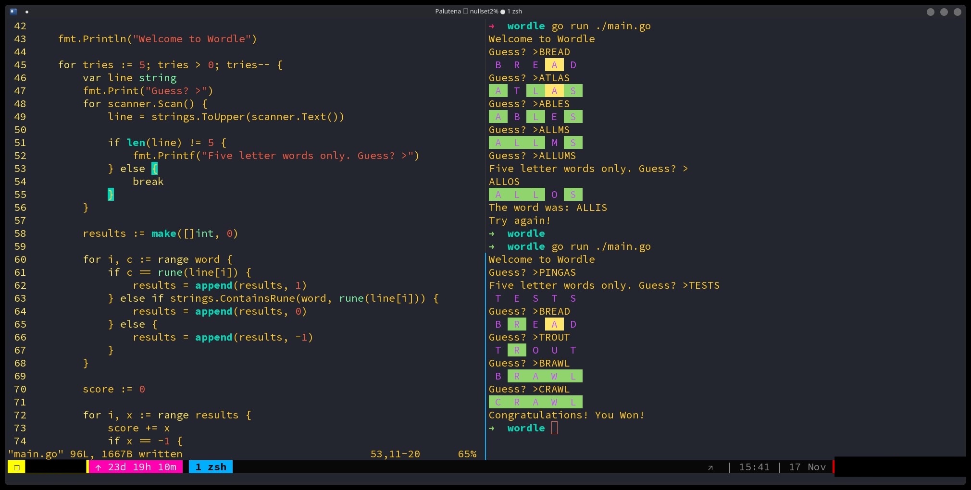
Task: Click the vim message "main.go" 96L, 1667B written
Action: click(x=95, y=454)
